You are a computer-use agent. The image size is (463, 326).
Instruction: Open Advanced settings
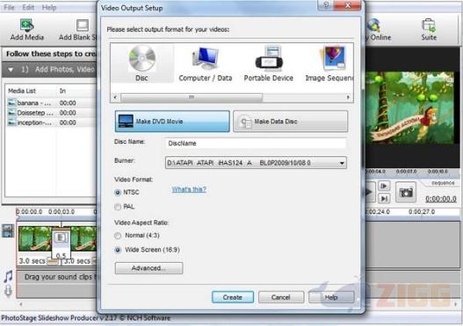tap(148, 268)
